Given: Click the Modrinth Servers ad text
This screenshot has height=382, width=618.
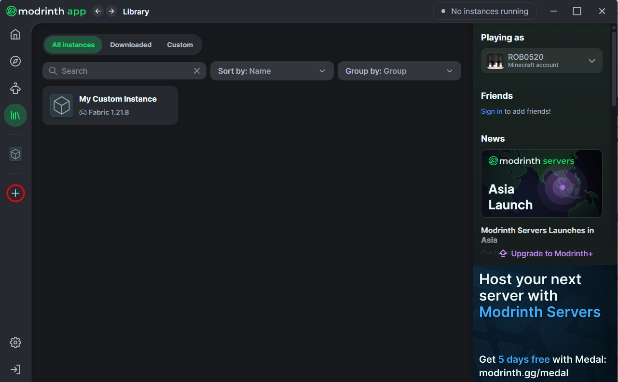Looking at the screenshot, I should coord(540,312).
